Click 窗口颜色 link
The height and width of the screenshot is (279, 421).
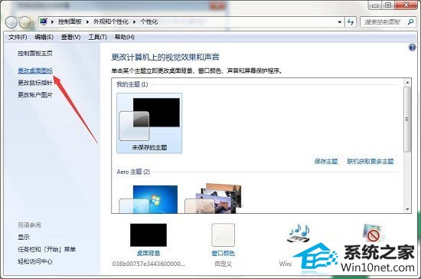(x=223, y=253)
